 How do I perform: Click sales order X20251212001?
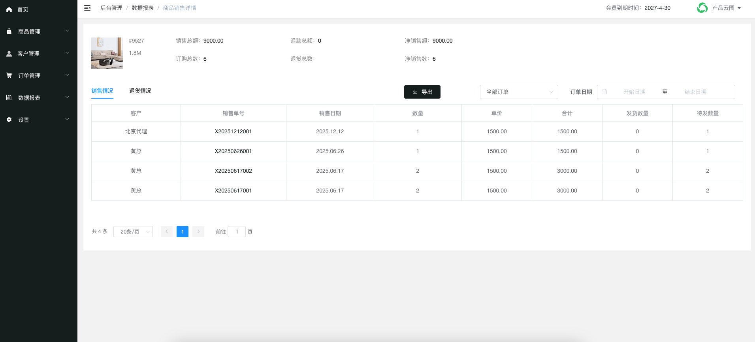(x=233, y=131)
